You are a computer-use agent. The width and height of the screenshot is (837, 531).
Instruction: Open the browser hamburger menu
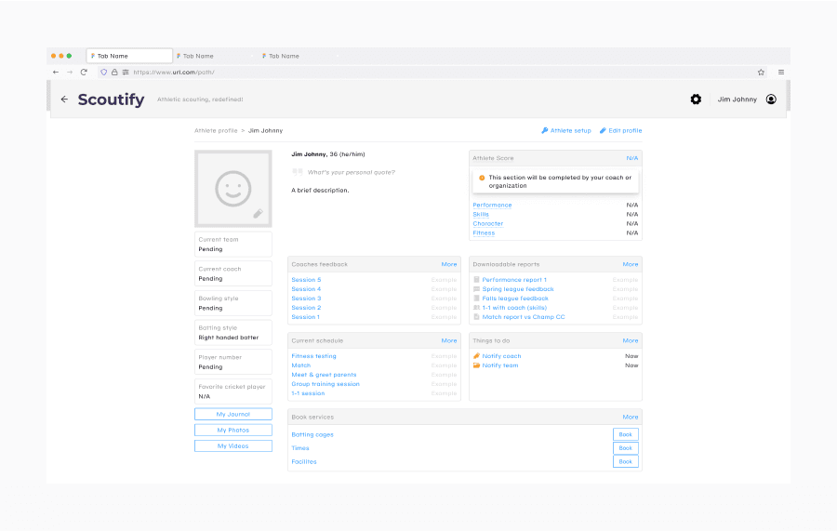(781, 72)
